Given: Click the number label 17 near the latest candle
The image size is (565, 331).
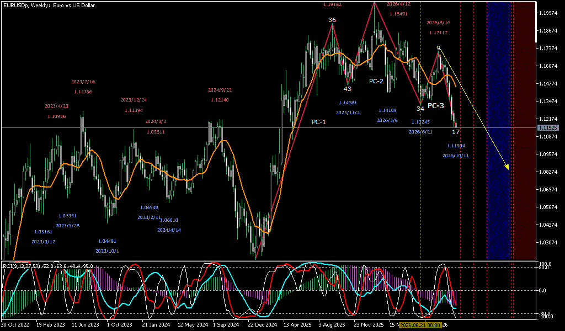Looking at the screenshot, I should (x=456, y=132).
